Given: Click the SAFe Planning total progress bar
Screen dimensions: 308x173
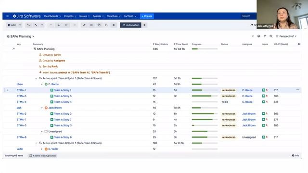Looking at the screenshot, I should click(x=205, y=49).
